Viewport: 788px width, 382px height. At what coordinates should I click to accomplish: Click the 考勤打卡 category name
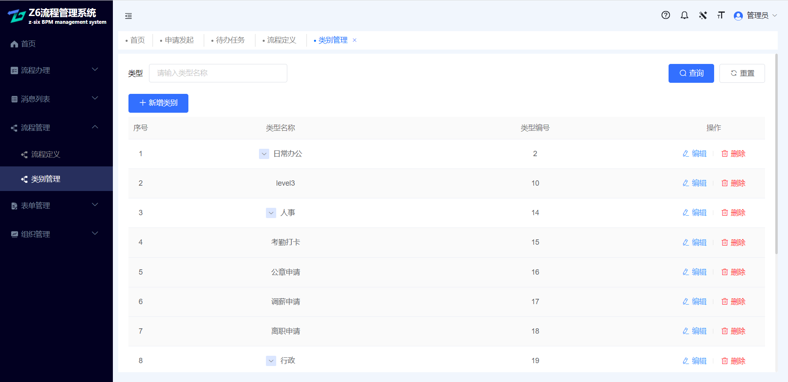point(286,243)
